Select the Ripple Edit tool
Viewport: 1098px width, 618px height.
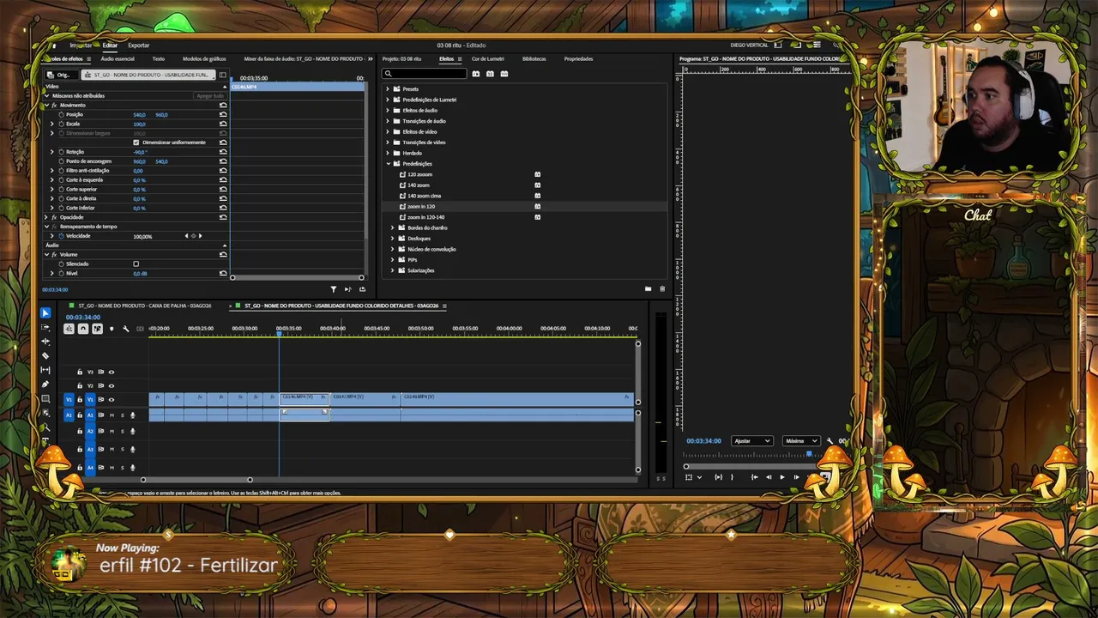click(x=45, y=342)
